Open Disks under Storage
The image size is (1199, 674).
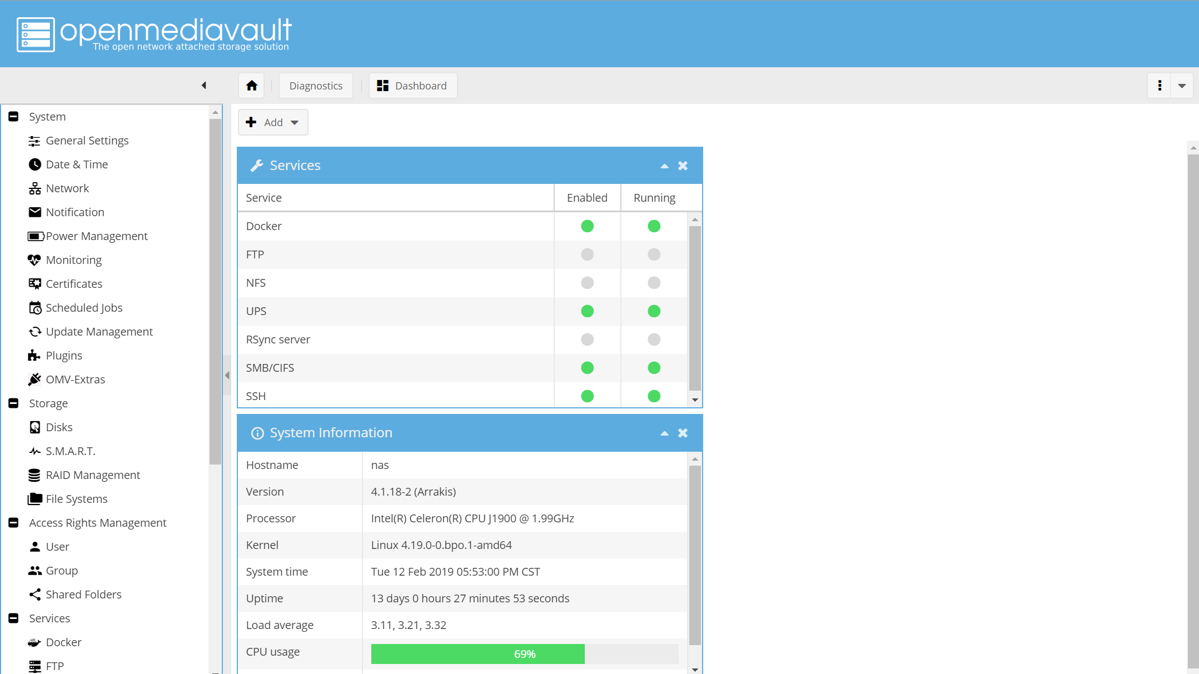pos(59,427)
